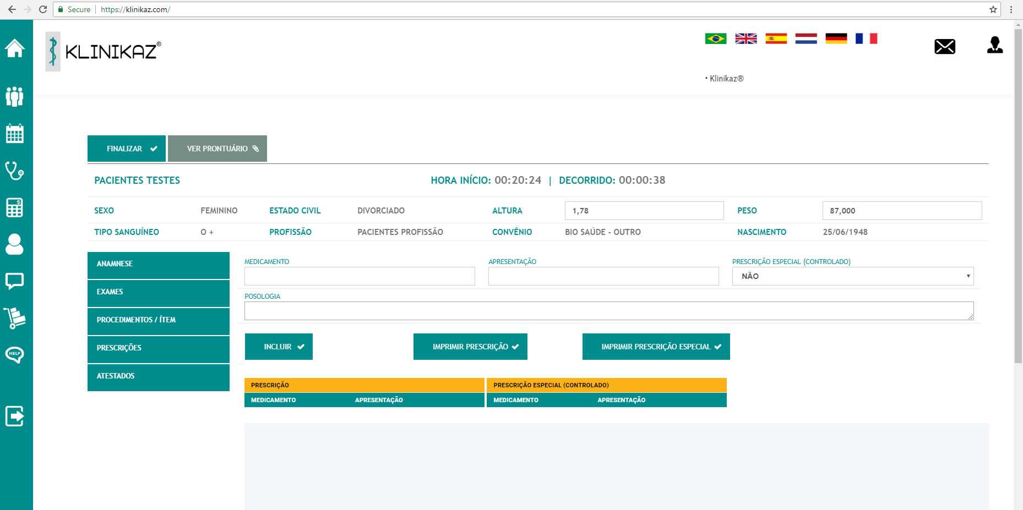The image size is (1023, 510).
Task: Expand the Prescrição Especial dropdown
Action: click(x=852, y=276)
